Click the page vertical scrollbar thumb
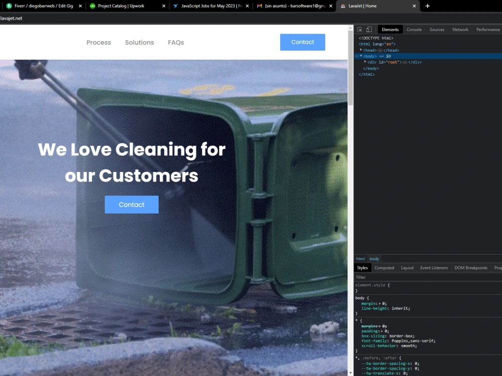The image size is (502, 376). [x=350, y=68]
